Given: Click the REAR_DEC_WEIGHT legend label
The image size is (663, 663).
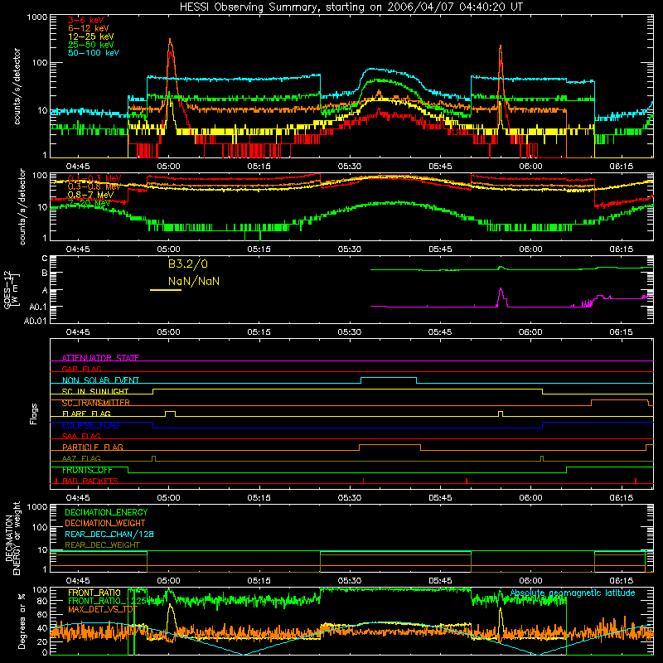Looking at the screenshot, I should (x=102, y=545).
